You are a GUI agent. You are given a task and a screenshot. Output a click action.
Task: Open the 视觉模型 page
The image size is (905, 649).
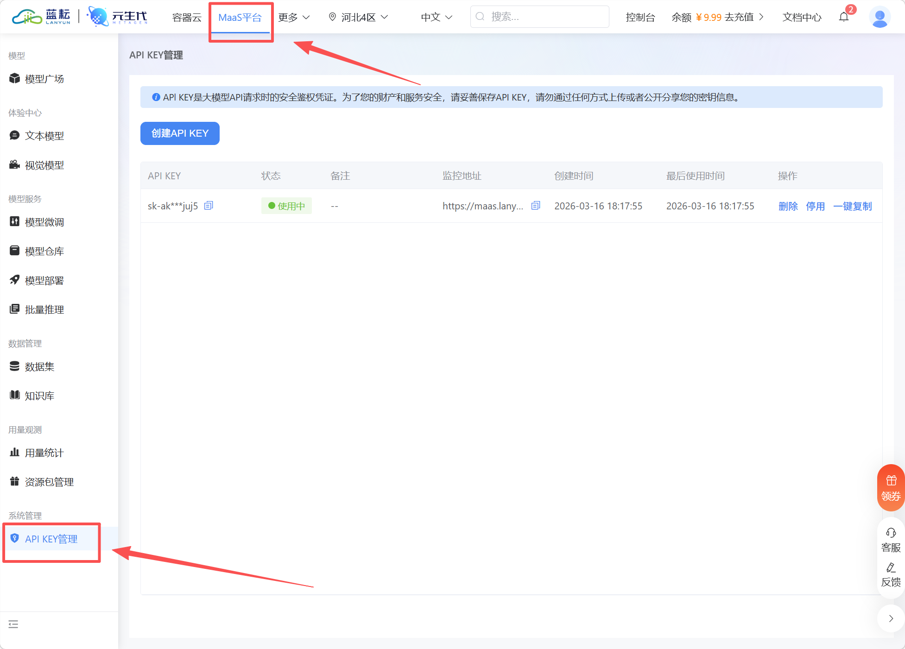[x=44, y=165]
